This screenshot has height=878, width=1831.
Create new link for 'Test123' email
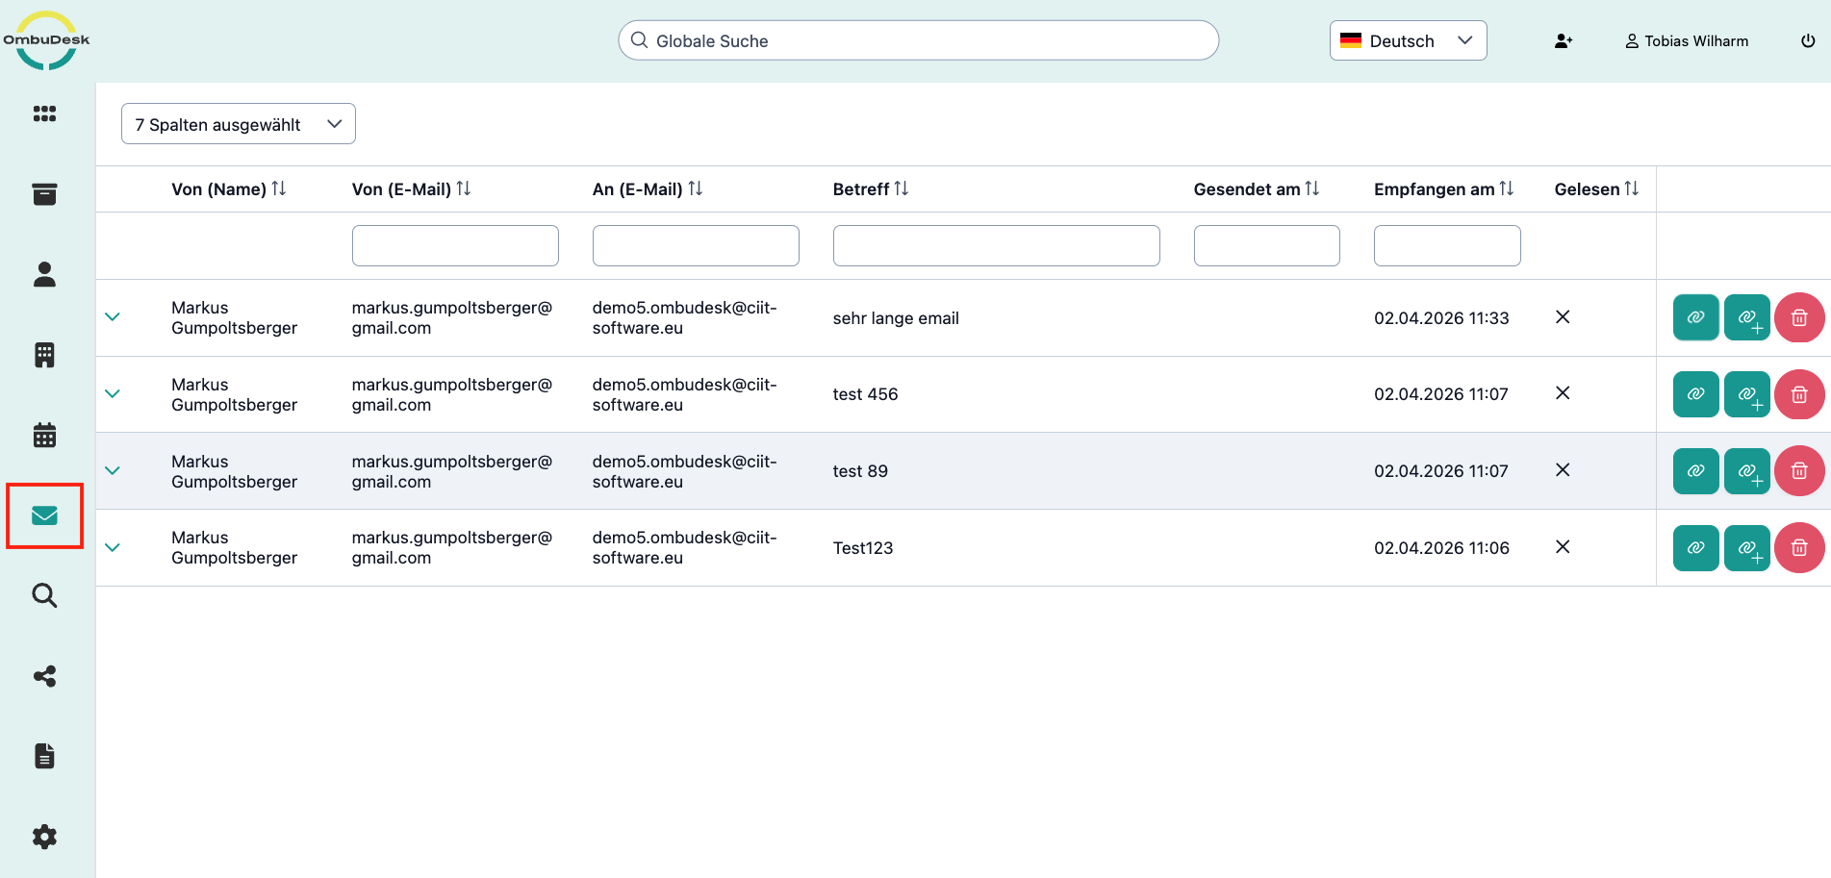(x=1747, y=548)
